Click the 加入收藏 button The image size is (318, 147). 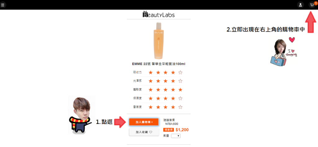click(x=144, y=132)
